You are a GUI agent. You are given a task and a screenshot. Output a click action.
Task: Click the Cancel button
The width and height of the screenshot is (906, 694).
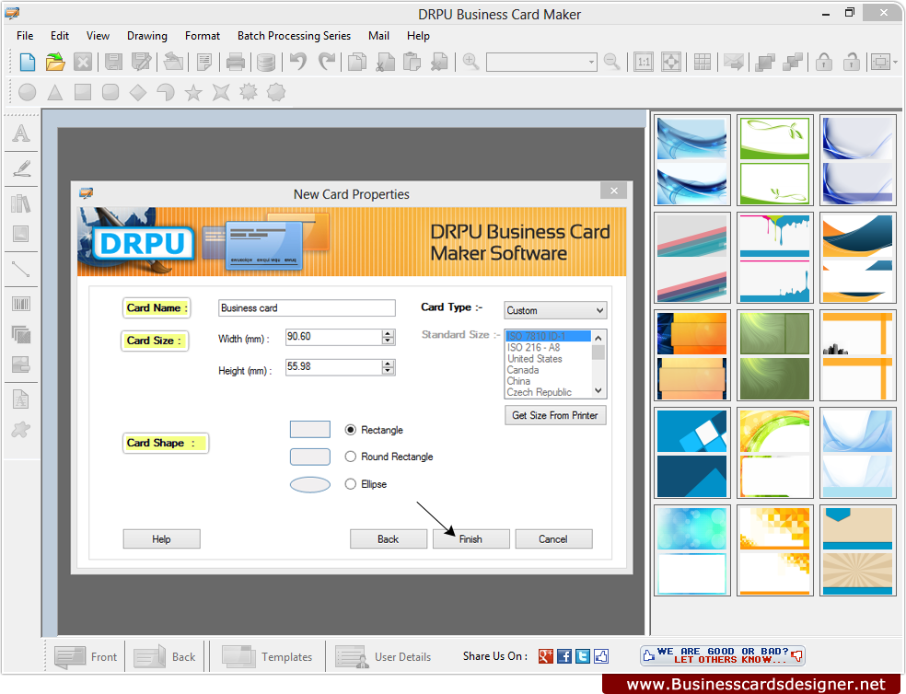(553, 539)
